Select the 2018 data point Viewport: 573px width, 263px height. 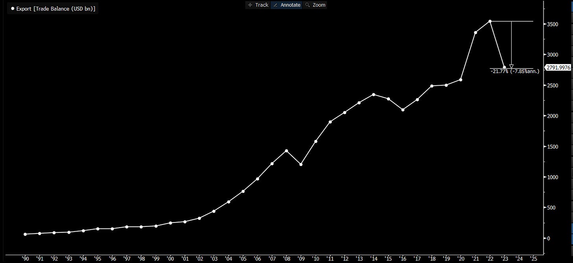(432, 86)
